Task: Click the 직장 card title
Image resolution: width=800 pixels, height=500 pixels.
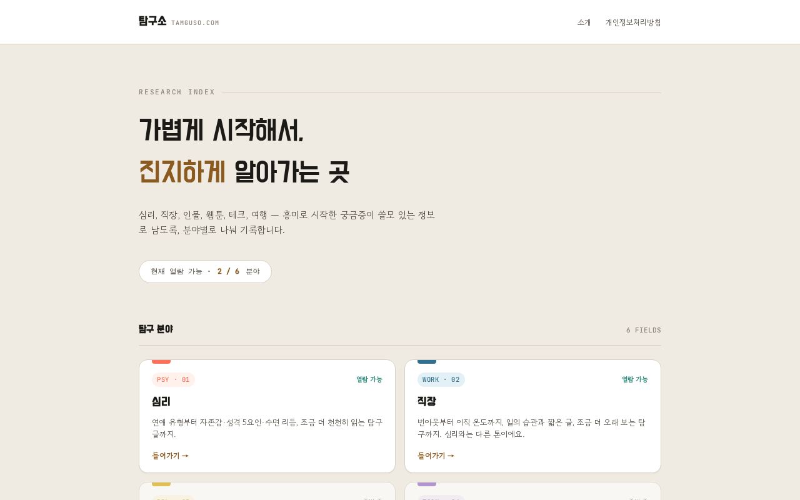Action: 427,401
